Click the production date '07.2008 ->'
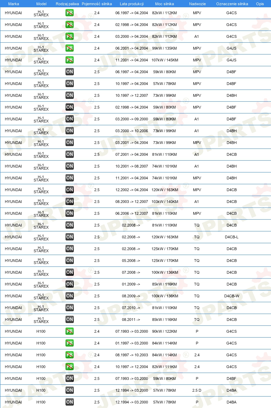The image size is (271, 408). tap(131, 272)
